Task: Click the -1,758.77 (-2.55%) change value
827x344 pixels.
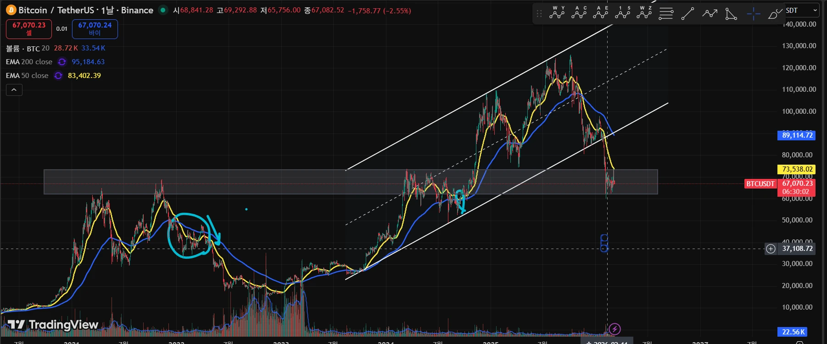Action: pyautogui.click(x=380, y=11)
